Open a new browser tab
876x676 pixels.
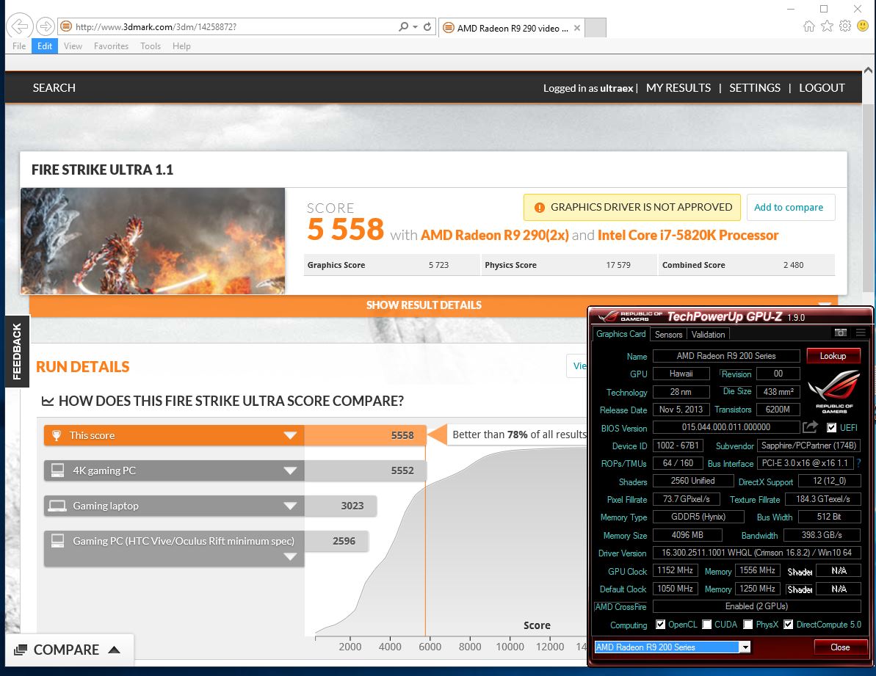pos(596,27)
